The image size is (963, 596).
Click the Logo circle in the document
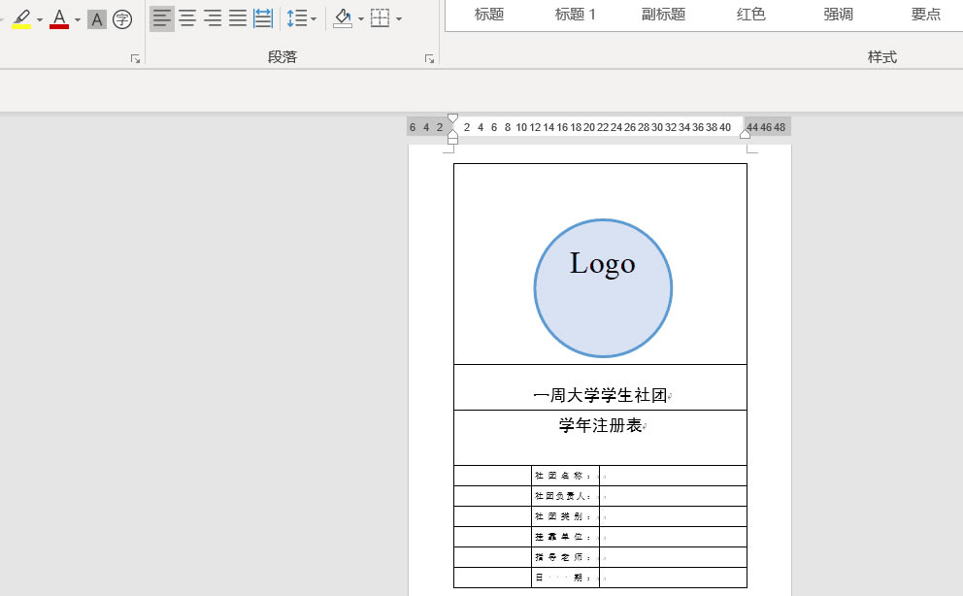(x=602, y=286)
